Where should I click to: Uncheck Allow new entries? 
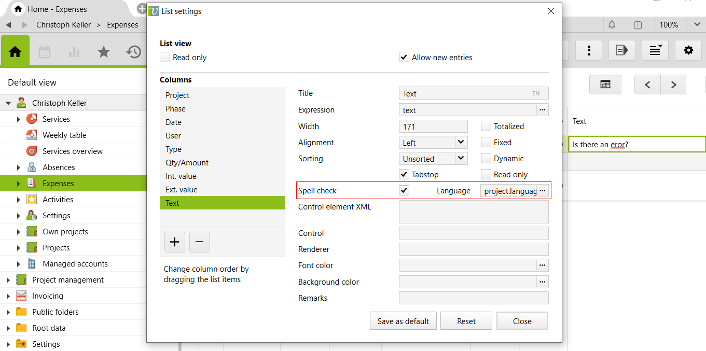(x=404, y=57)
